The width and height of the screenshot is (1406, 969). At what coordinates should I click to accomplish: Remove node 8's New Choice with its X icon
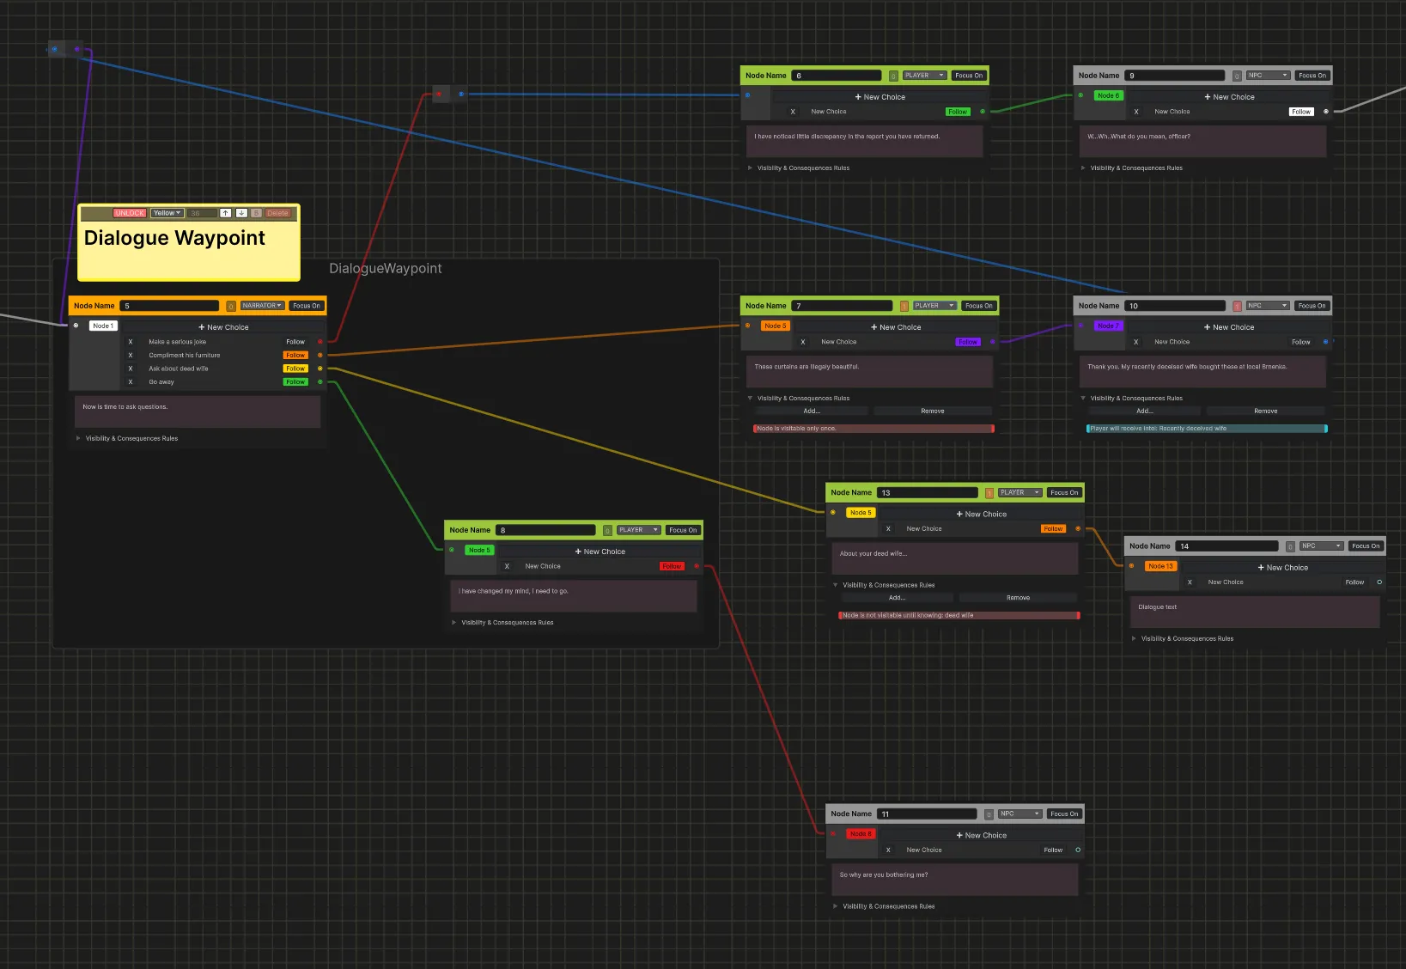[506, 565]
